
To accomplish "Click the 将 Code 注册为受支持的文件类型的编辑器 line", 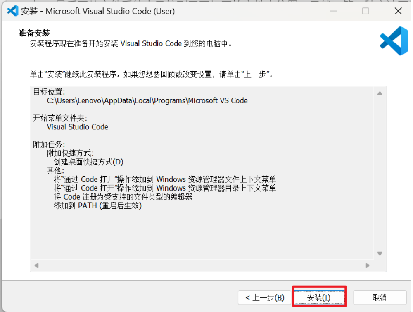I will 123,197.
